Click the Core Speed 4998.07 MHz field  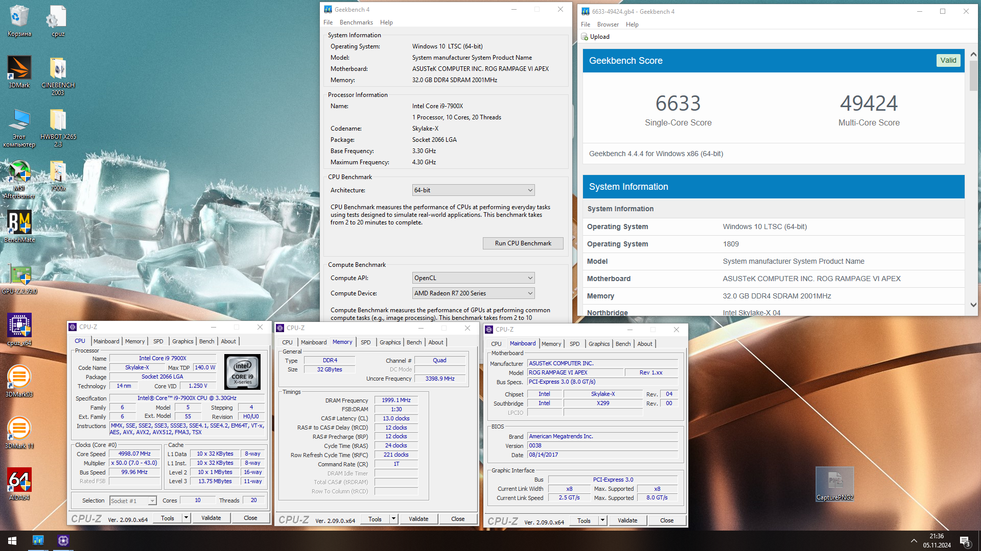point(134,454)
